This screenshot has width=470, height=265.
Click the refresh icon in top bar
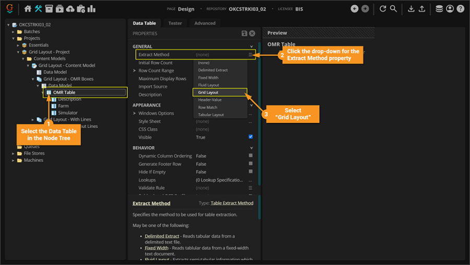point(383,9)
